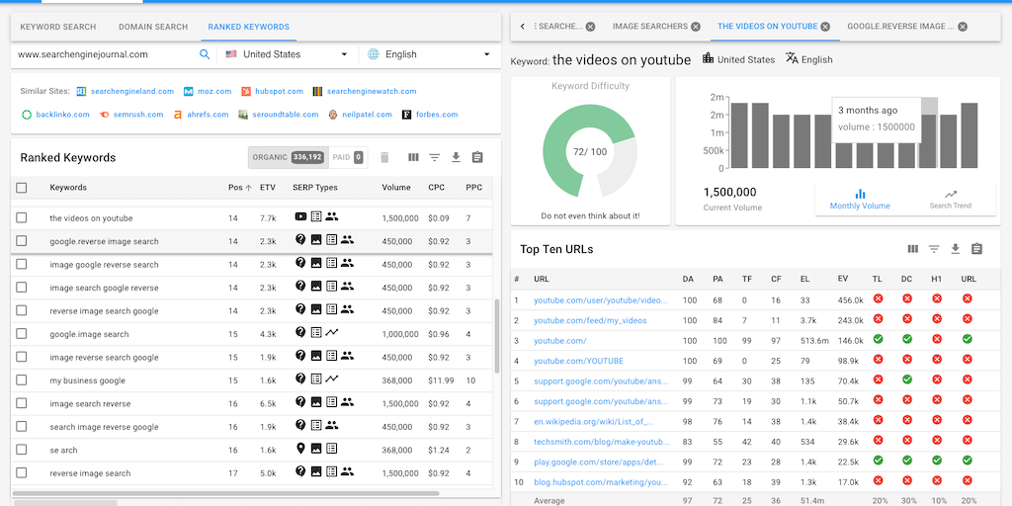Open the United States country dropdown
1012x506 pixels.
tap(287, 54)
